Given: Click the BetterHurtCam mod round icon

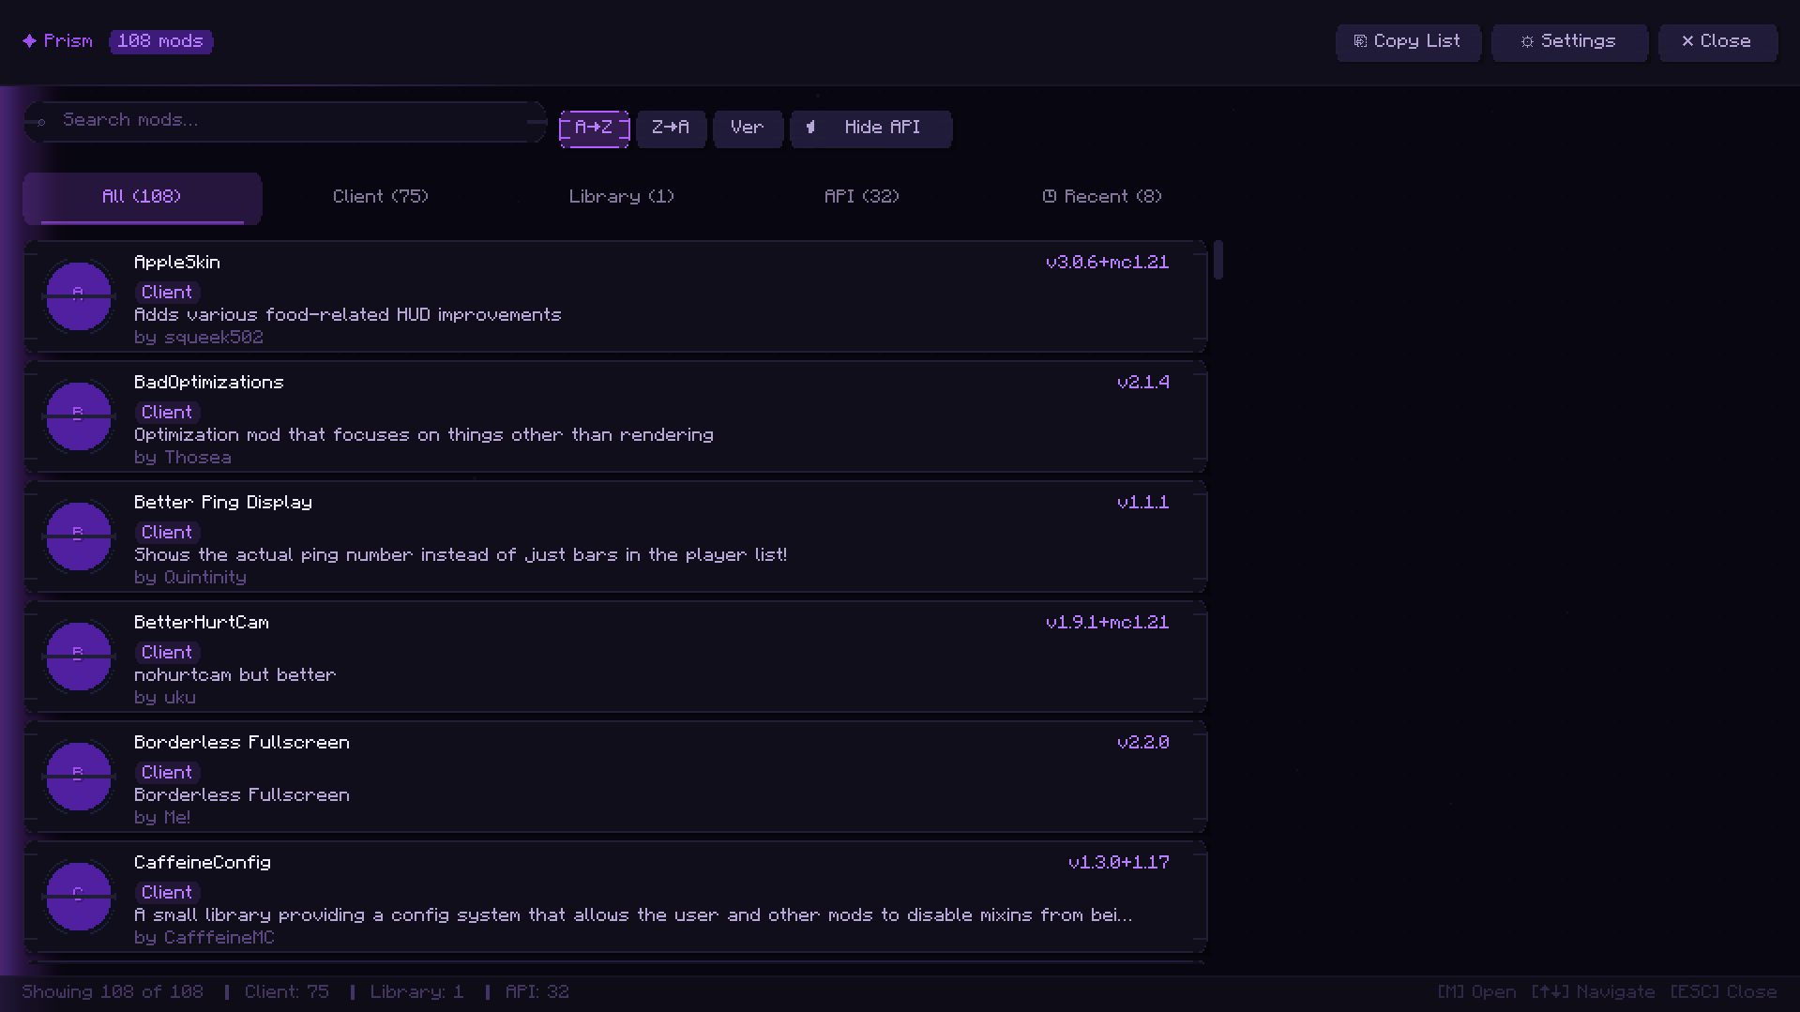Looking at the screenshot, I should click(x=79, y=657).
